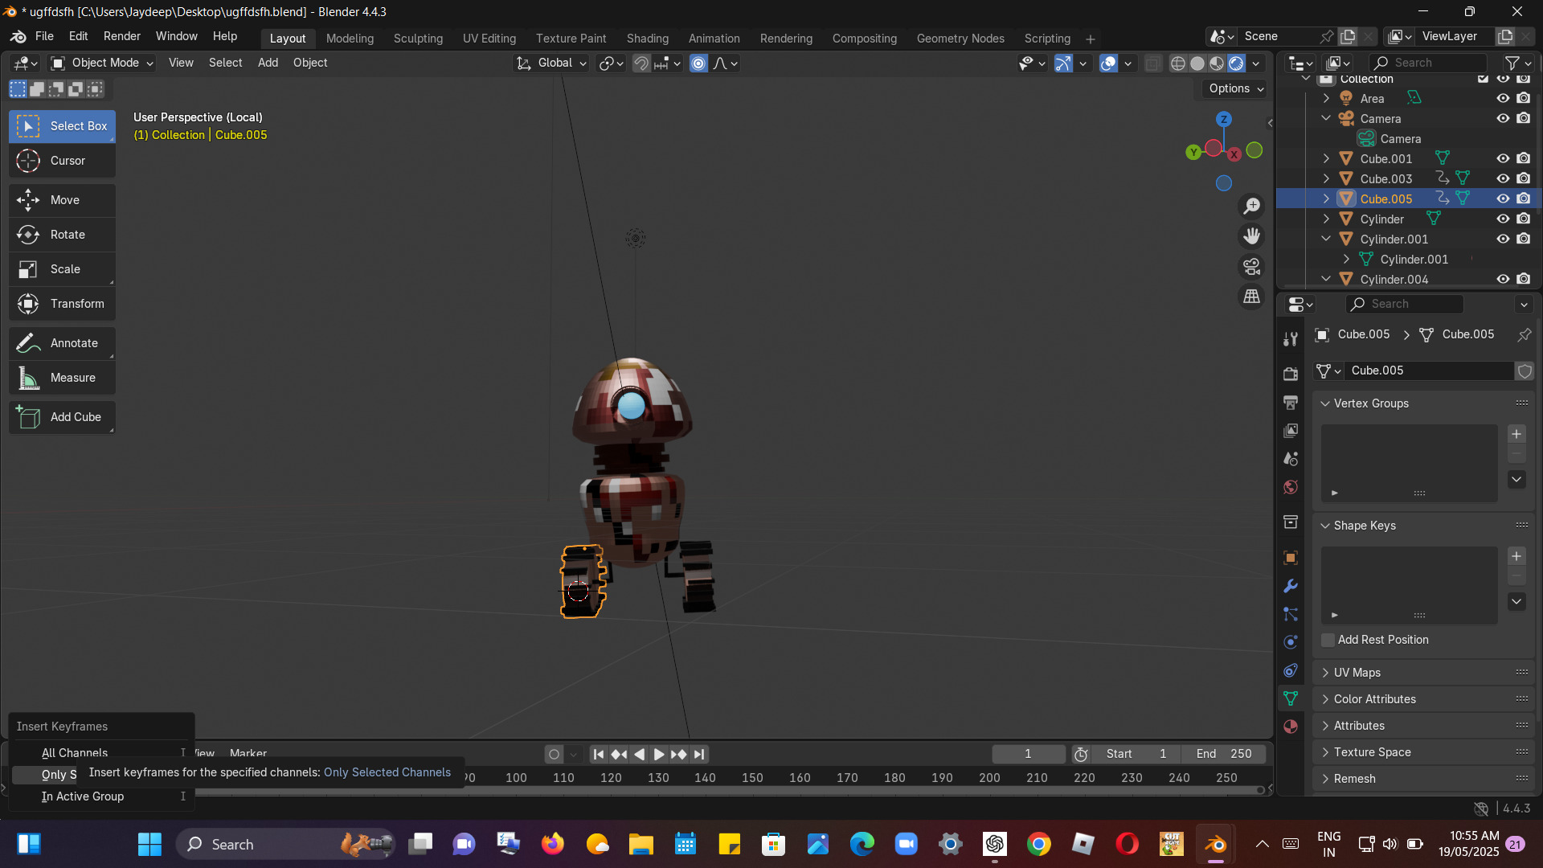Jump to the animation end frame
Viewport: 1543px width, 868px height.
point(699,755)
